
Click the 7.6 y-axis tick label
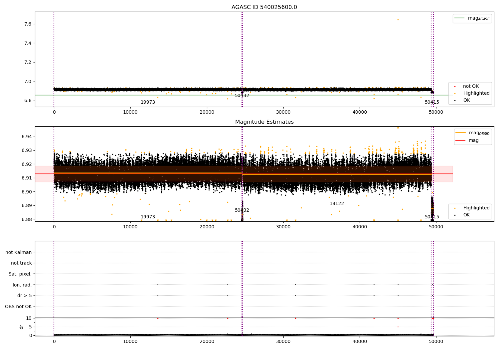[28, 24]
